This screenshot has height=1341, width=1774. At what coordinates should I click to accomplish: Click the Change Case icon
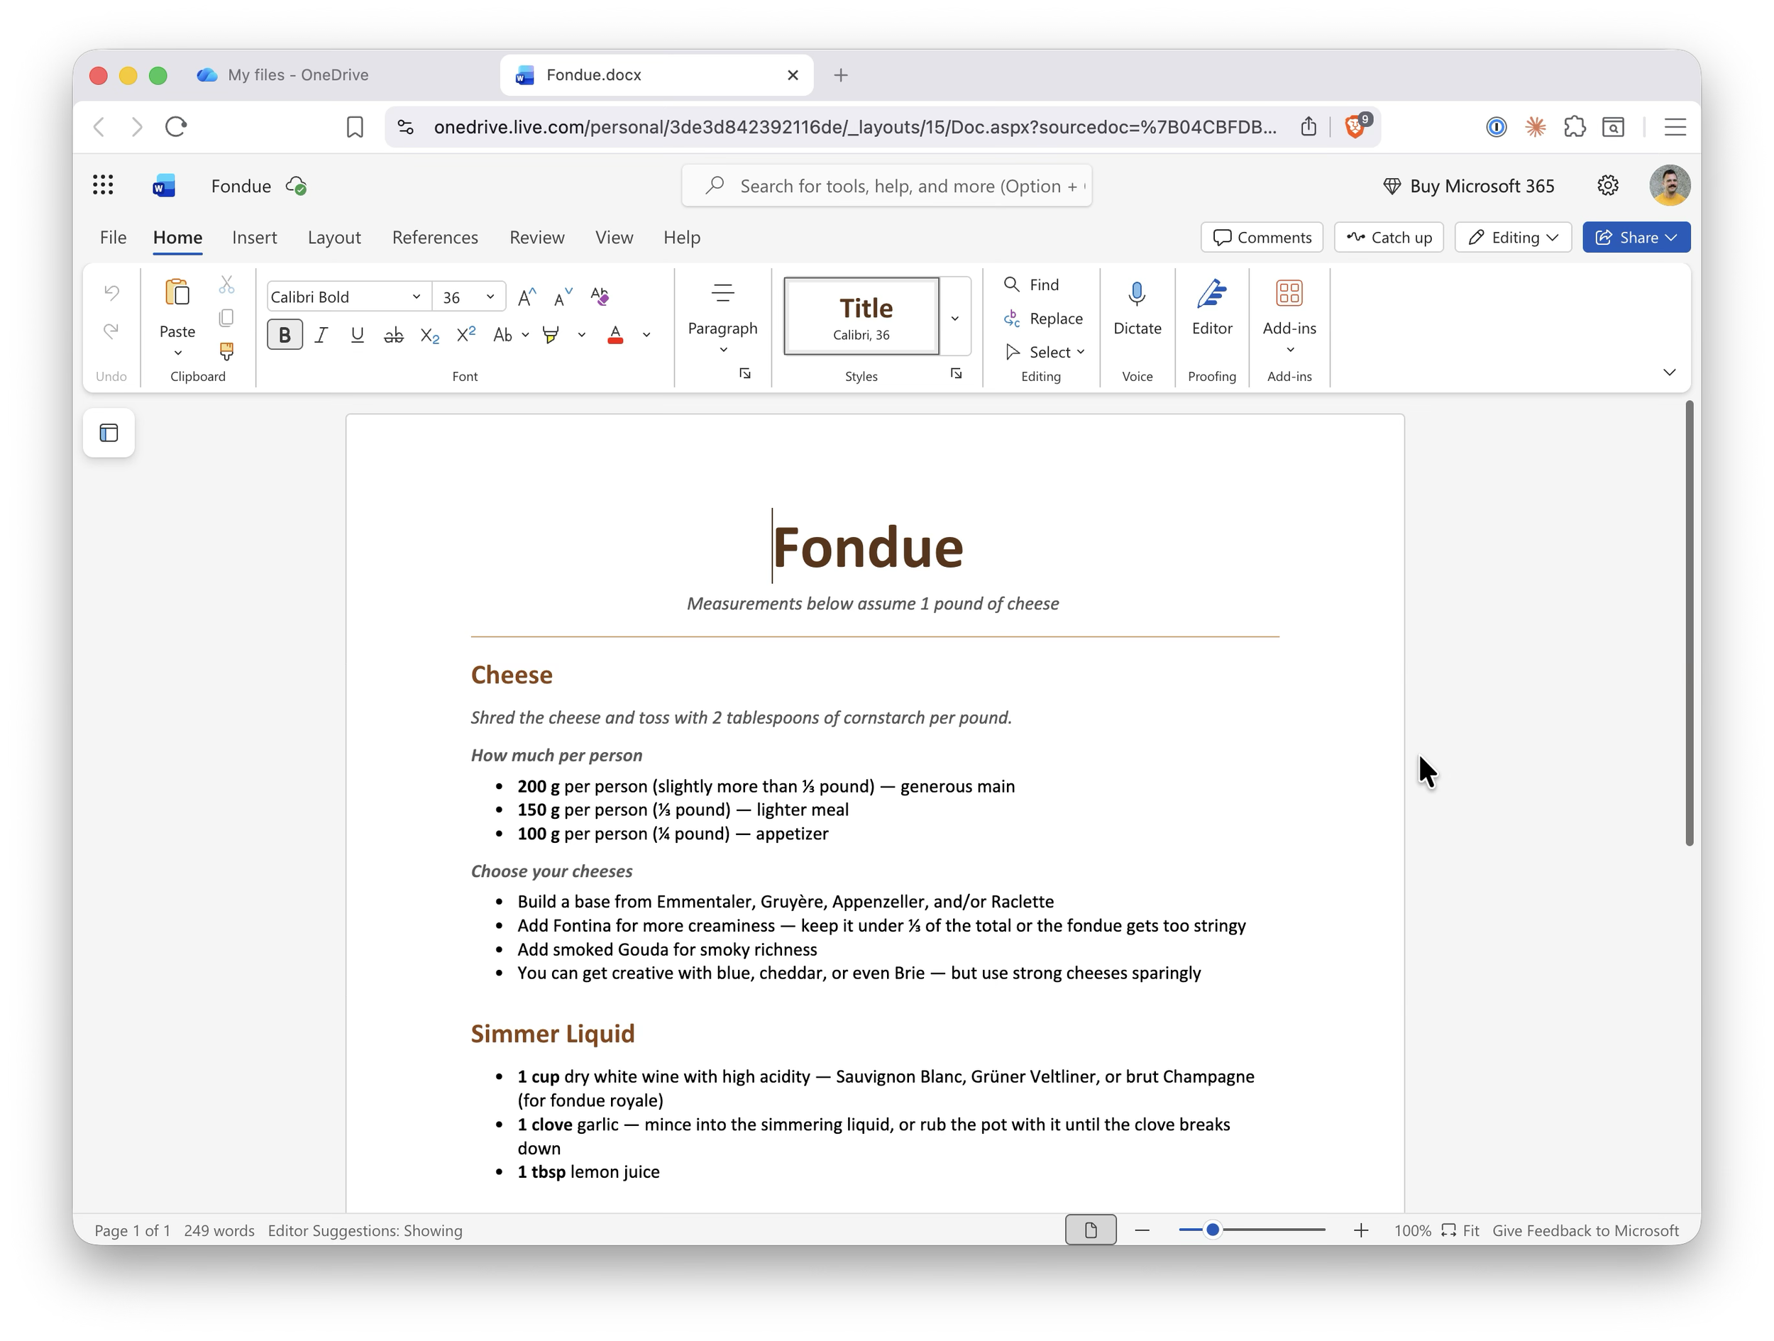click(503, 334)
